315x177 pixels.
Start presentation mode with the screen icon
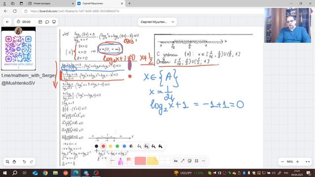[x=54, y=22]
